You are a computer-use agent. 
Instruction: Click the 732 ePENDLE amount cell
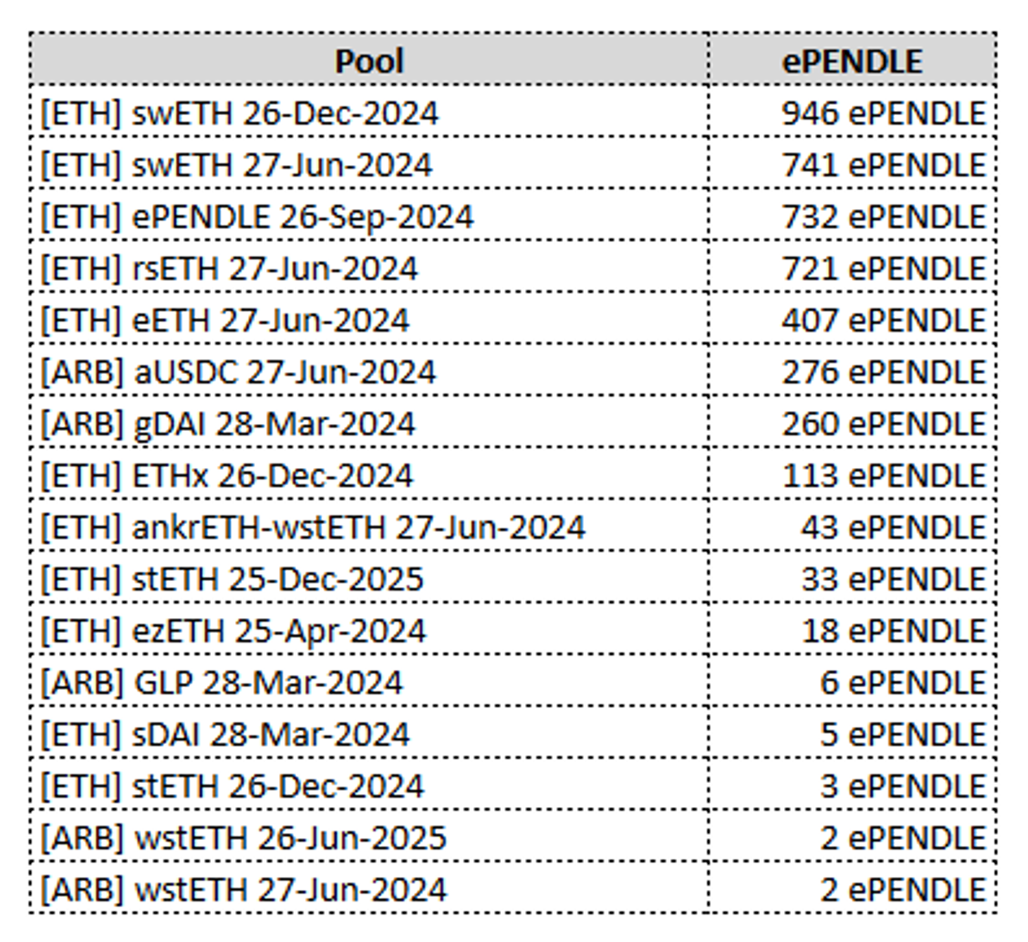pos(883,217)
